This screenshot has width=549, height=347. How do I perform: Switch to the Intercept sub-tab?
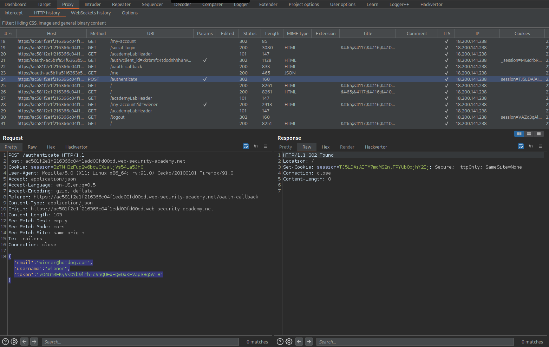pyautogui.click(x=14, y=13)
